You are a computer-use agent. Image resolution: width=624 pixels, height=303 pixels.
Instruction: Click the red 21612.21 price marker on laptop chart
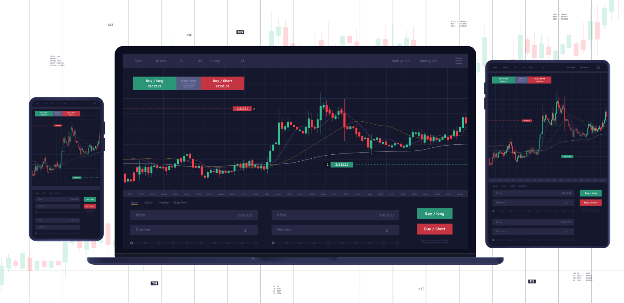[242, 108]
